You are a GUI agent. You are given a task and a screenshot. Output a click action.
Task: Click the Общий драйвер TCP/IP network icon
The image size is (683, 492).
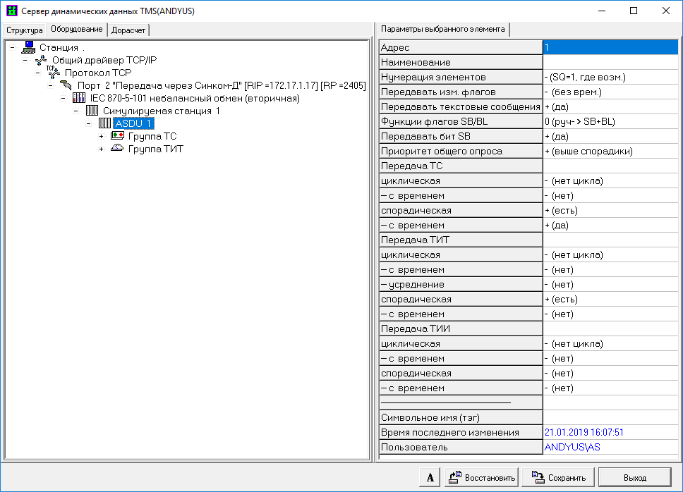coord(41,60)
